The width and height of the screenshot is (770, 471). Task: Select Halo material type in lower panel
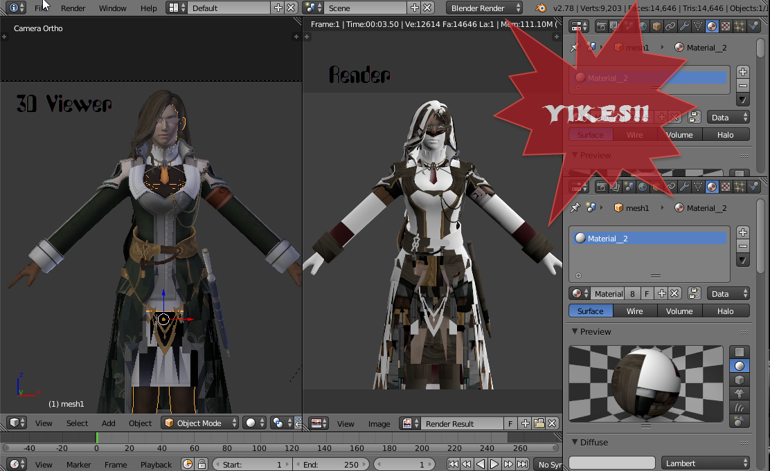725,311
